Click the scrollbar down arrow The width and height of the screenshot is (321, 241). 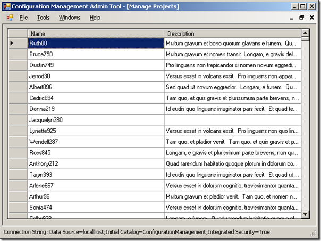point(305,214)
